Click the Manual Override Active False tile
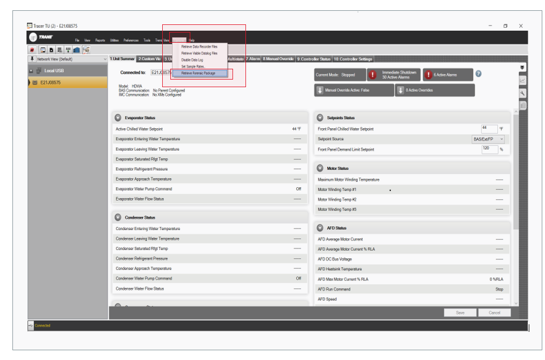Image resolution: width=545 pixels, height=360 pixels. 354,90
